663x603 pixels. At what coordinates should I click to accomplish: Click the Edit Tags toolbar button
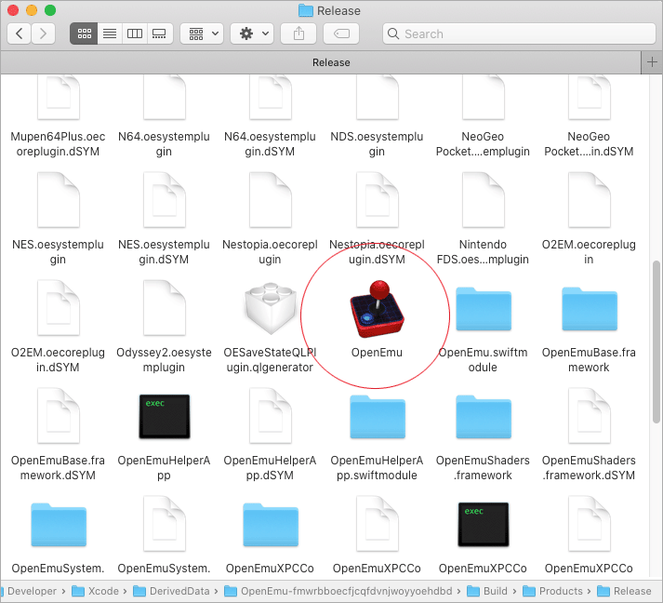click(341, 33)
